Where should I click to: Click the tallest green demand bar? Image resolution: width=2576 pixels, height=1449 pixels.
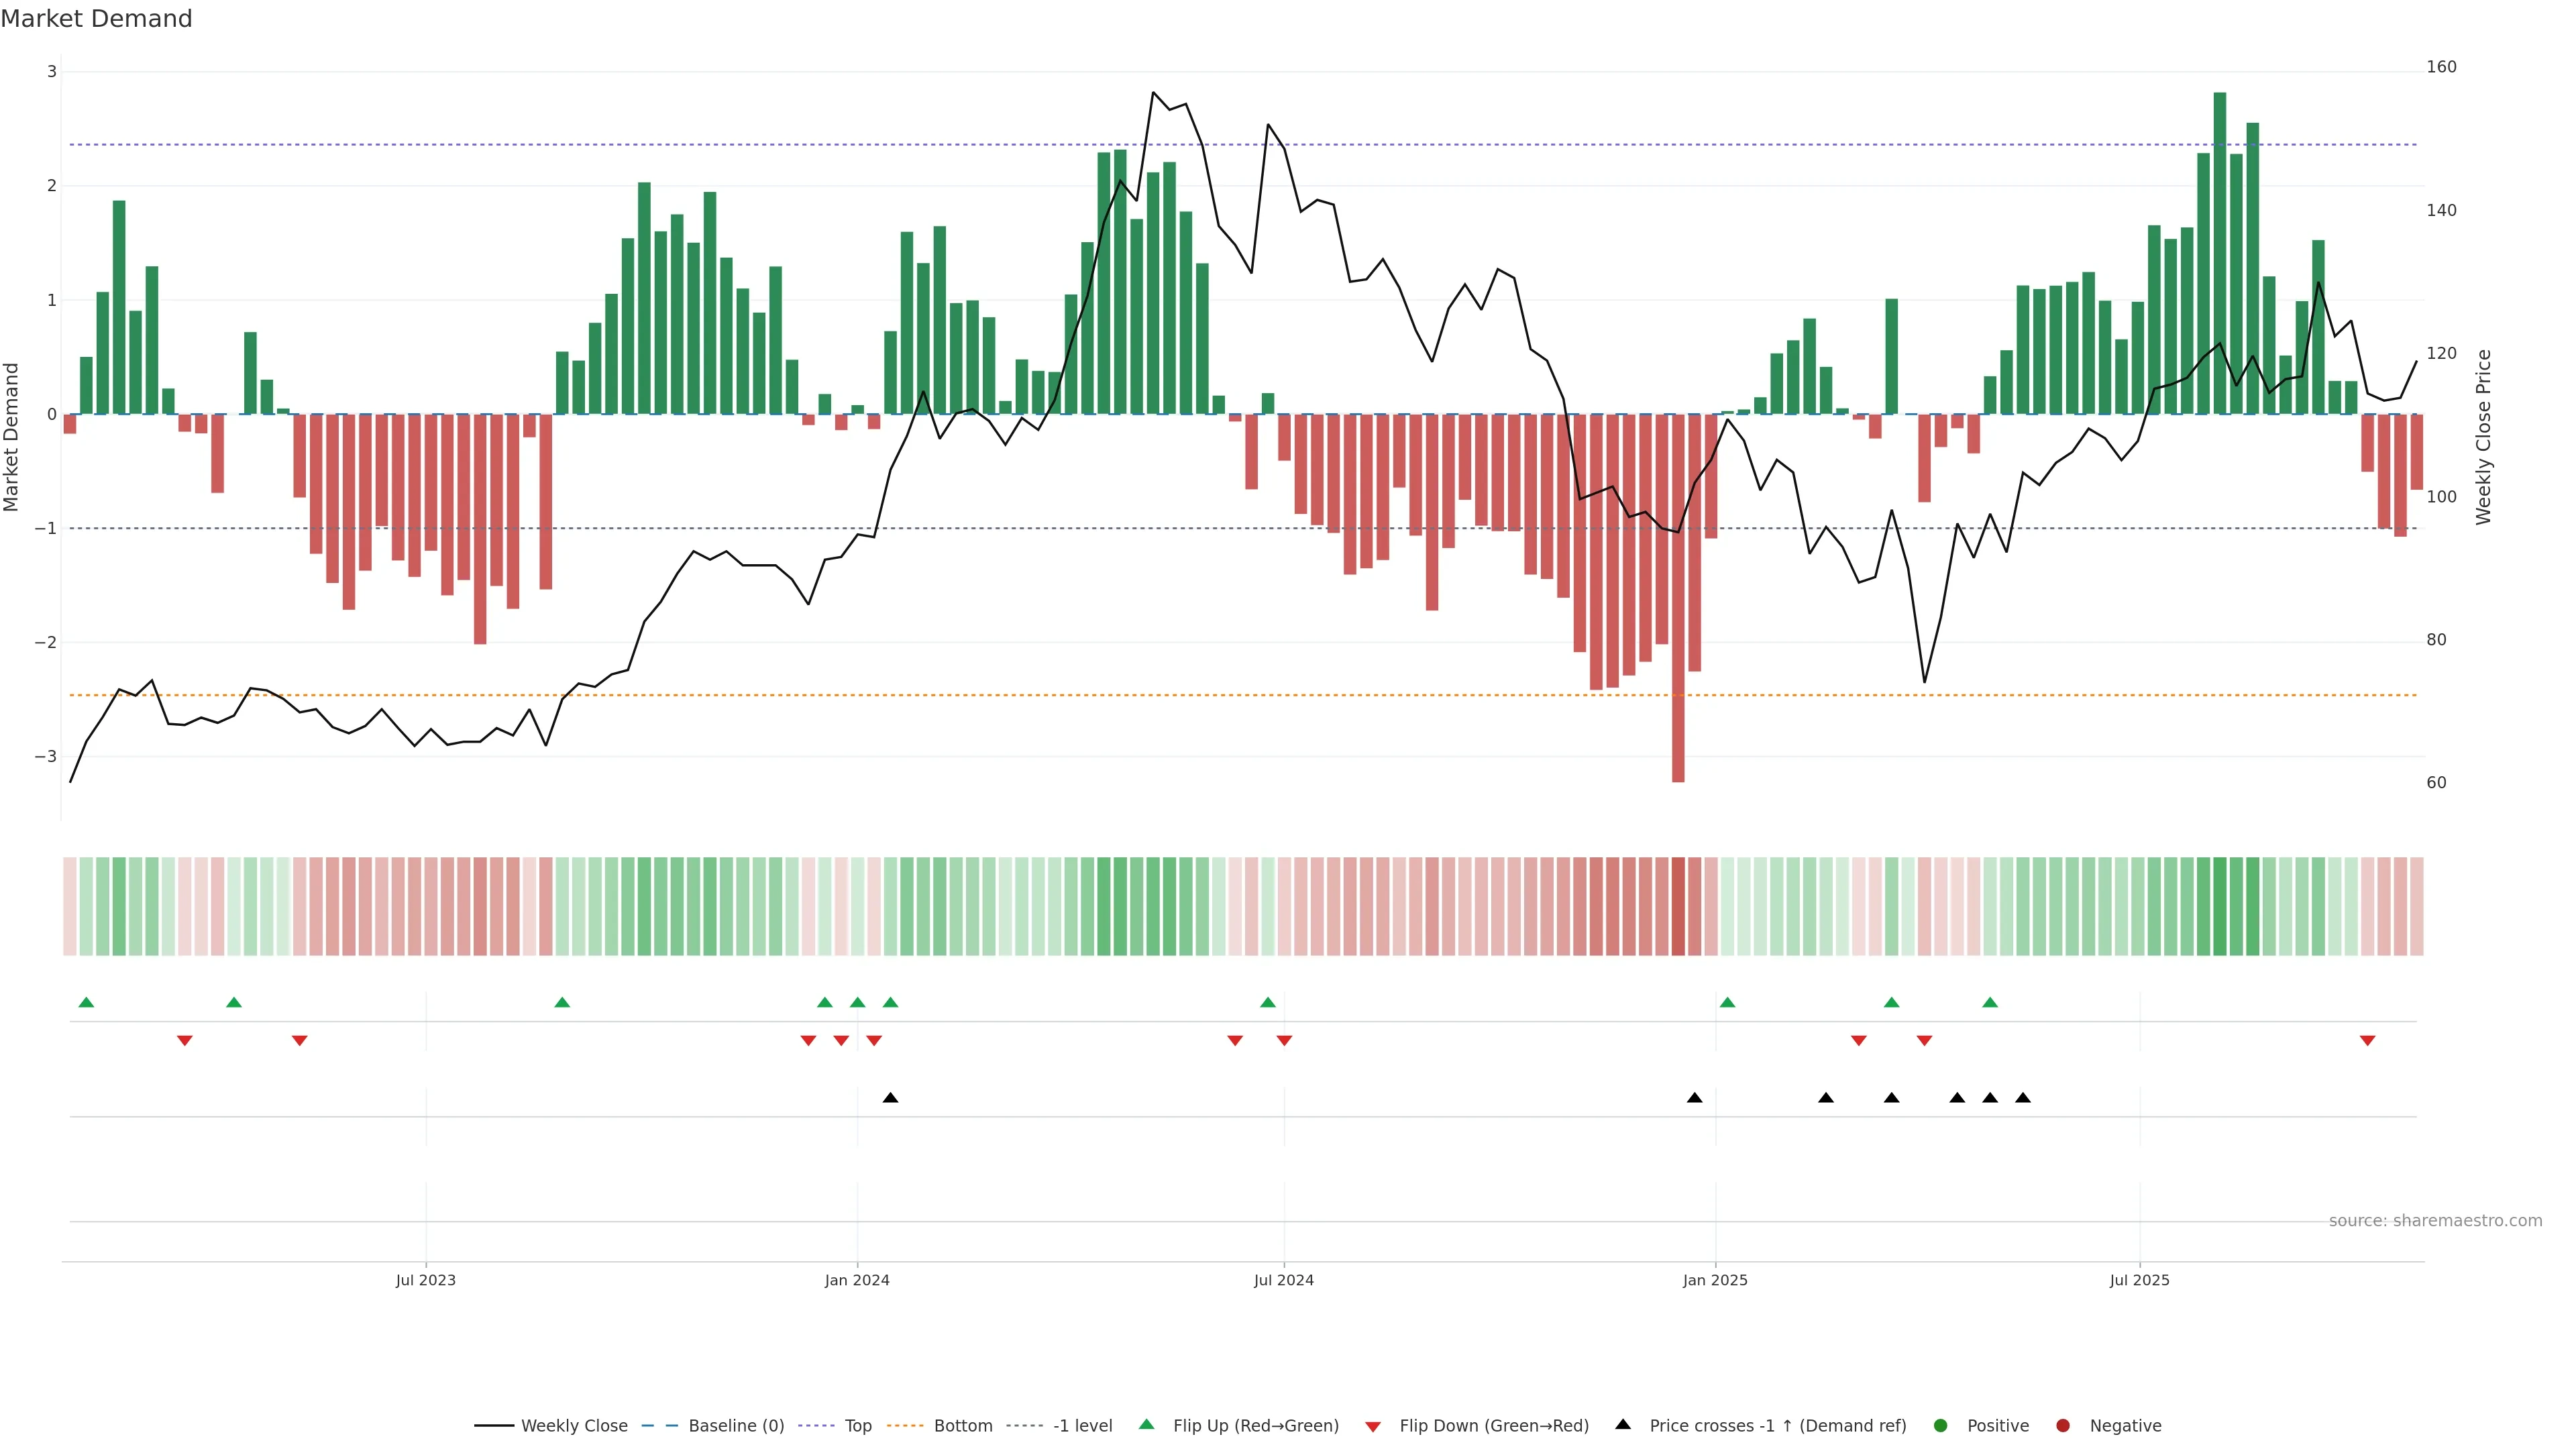2220,250
